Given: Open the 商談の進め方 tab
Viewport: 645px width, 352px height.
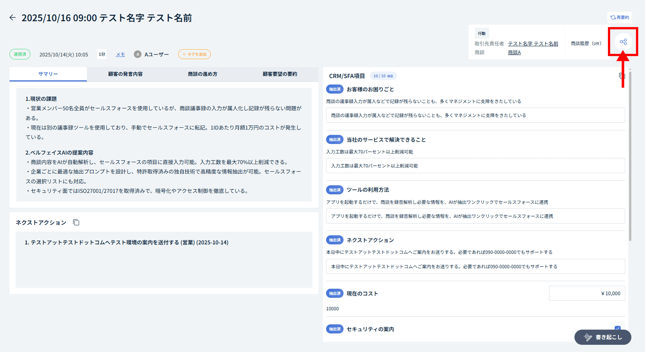Looking at the screenshot, I should pyautogui.click(x=203, y=74).
